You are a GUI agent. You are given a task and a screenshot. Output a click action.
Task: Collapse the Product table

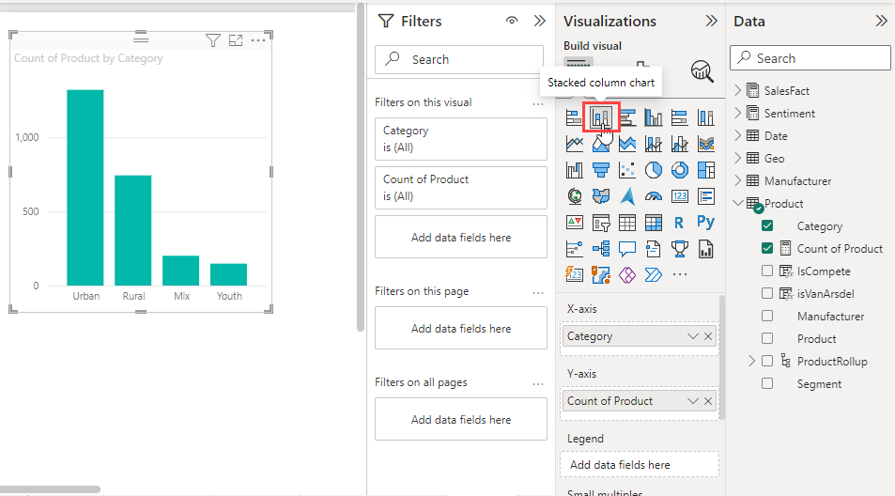[737, 203]
